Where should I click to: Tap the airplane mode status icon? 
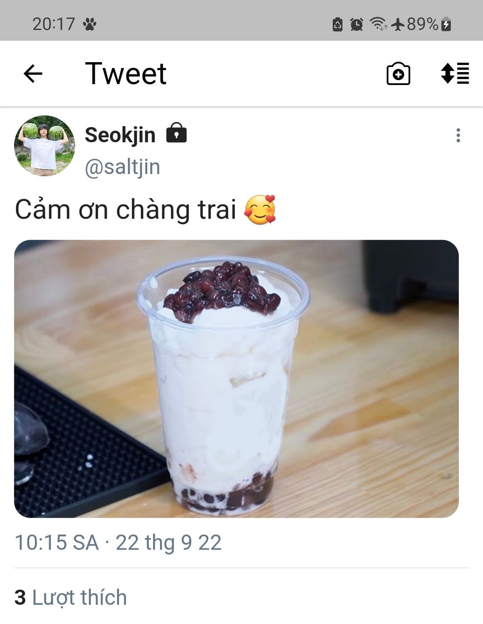pos(398,24)
